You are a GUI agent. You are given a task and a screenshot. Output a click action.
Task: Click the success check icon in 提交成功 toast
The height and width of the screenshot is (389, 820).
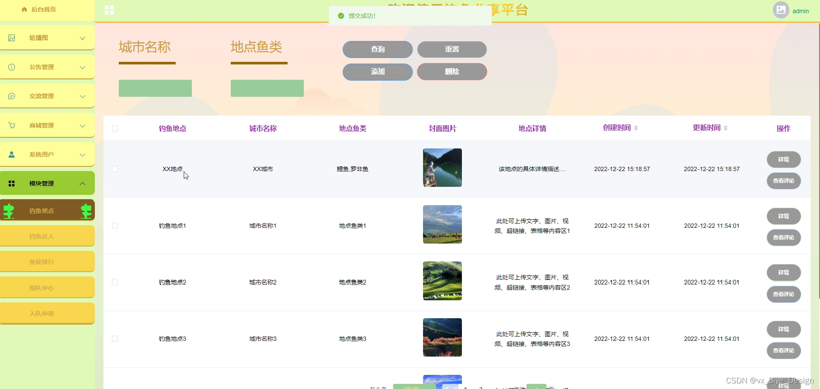[341, 16]
